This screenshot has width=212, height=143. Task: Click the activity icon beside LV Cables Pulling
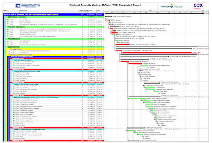(x=14, y=88)
